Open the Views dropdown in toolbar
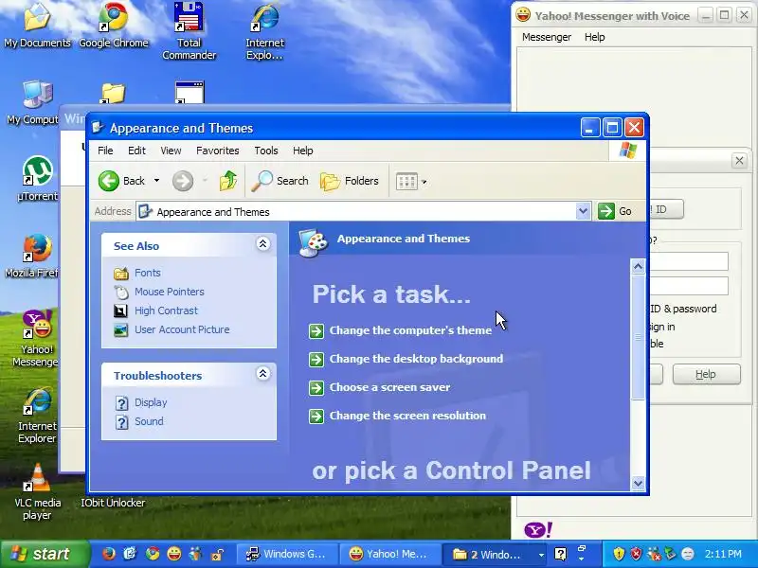Image resolution: width=758 pixels, height=568 pixels. pos(411,182)
